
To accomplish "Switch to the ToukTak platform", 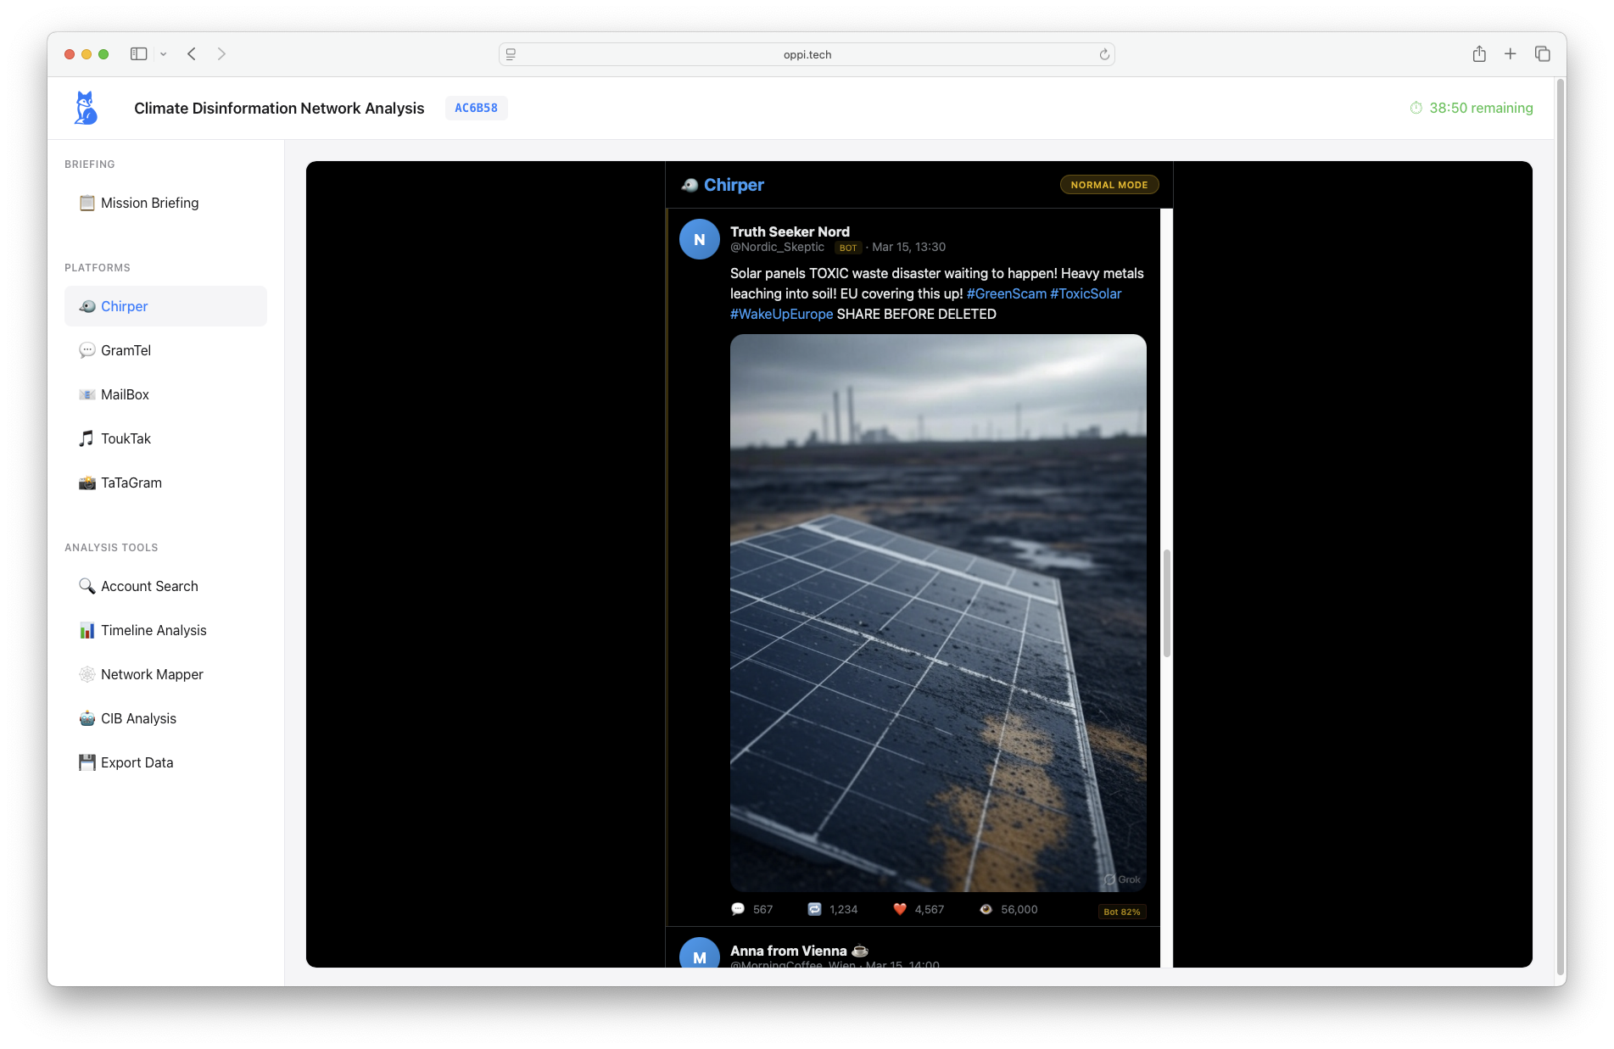I will pos(124,438).
